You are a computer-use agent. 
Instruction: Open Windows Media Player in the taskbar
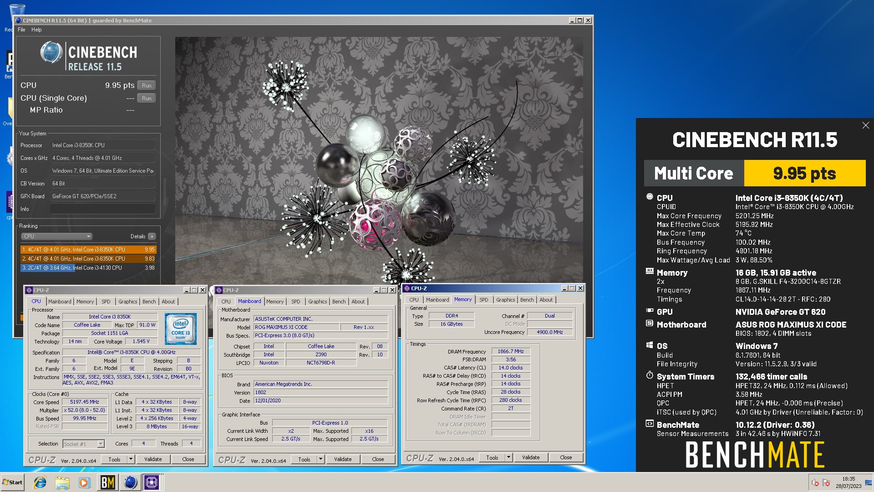84,482
